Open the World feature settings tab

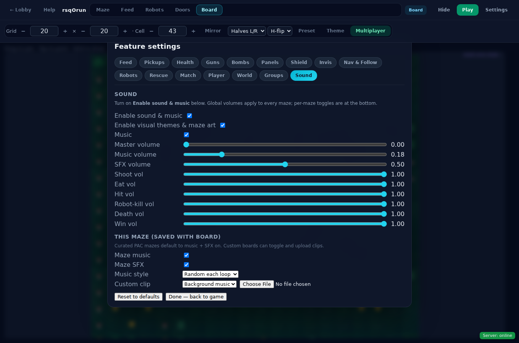(244, 75)
